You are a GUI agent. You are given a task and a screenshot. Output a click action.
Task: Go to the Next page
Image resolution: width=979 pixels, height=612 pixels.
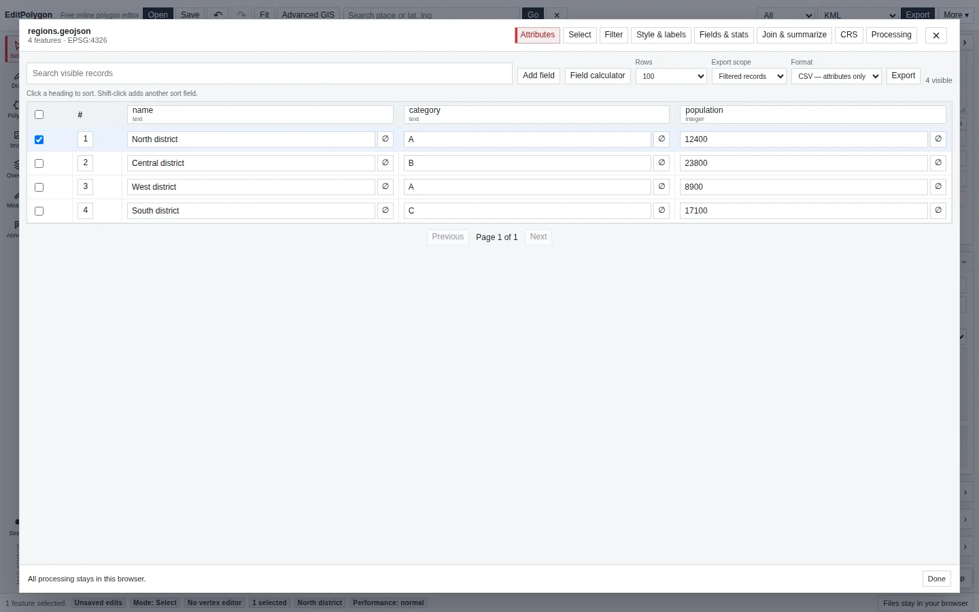point(538,237)
